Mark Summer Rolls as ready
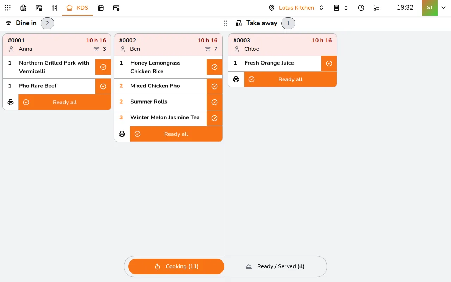The width and height of the screenshot is (451, 282). coord(215,102)
